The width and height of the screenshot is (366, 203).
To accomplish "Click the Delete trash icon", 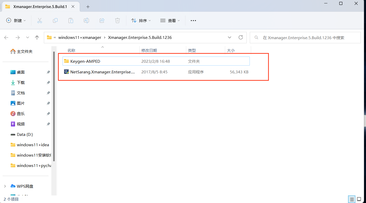I will 118,20.
